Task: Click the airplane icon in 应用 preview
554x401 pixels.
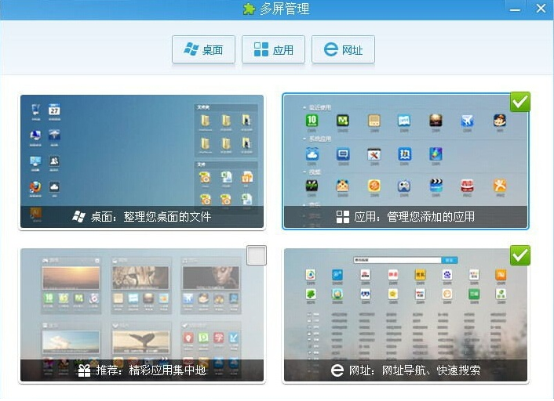Action: [x=467, y=121]
